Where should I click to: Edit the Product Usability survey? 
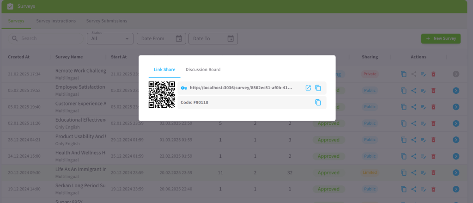pos(424,140)
